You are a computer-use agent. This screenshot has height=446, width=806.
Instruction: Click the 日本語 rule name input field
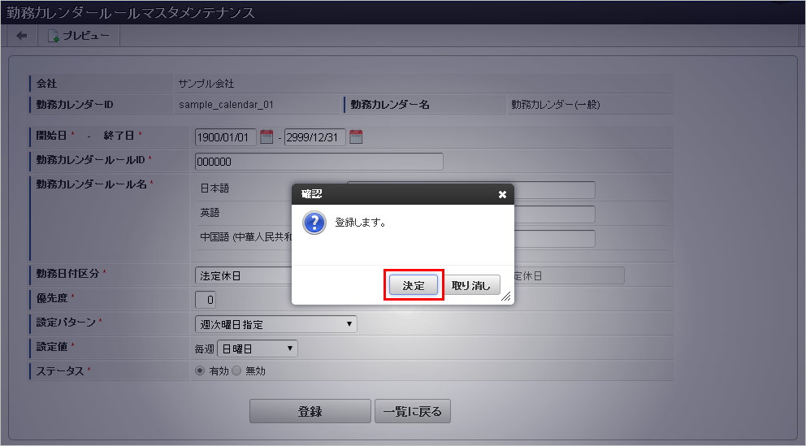[555, 190]
